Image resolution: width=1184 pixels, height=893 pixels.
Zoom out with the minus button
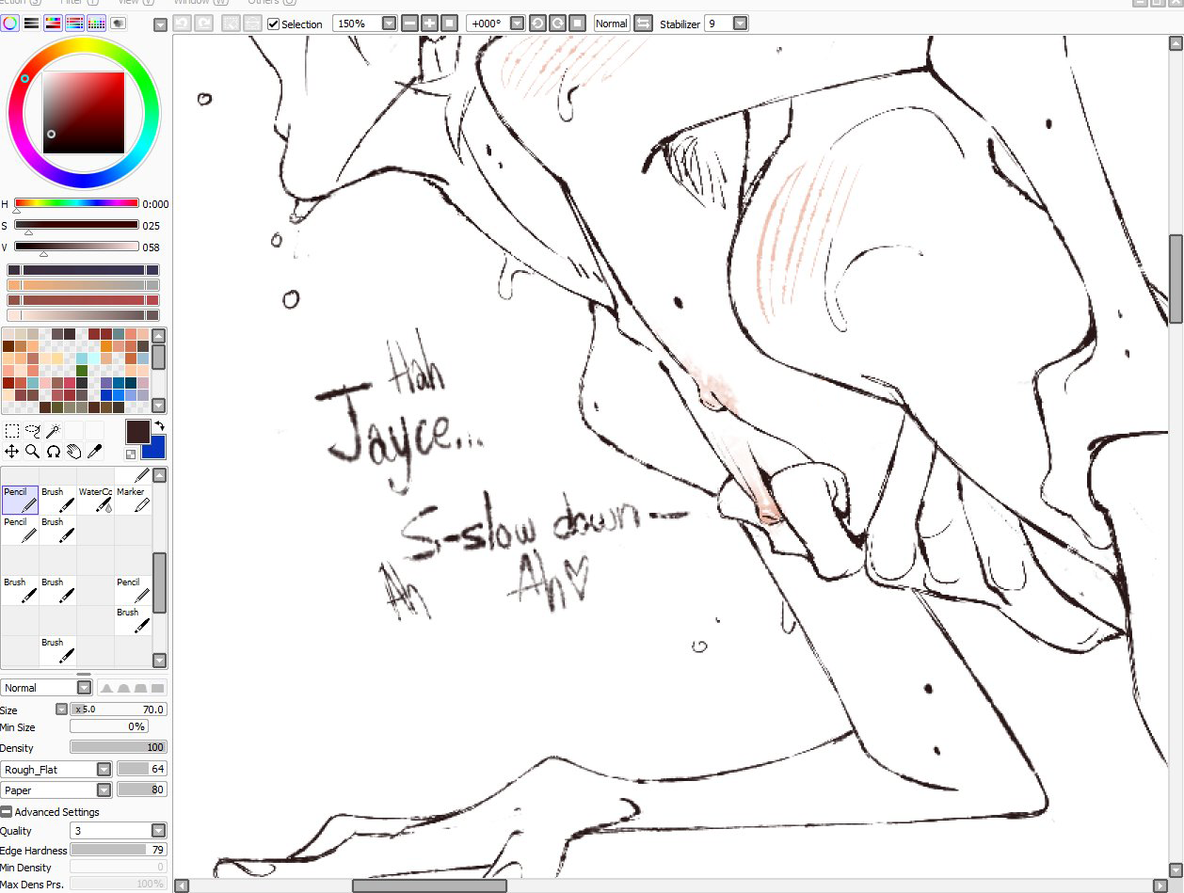coord(409,23)
